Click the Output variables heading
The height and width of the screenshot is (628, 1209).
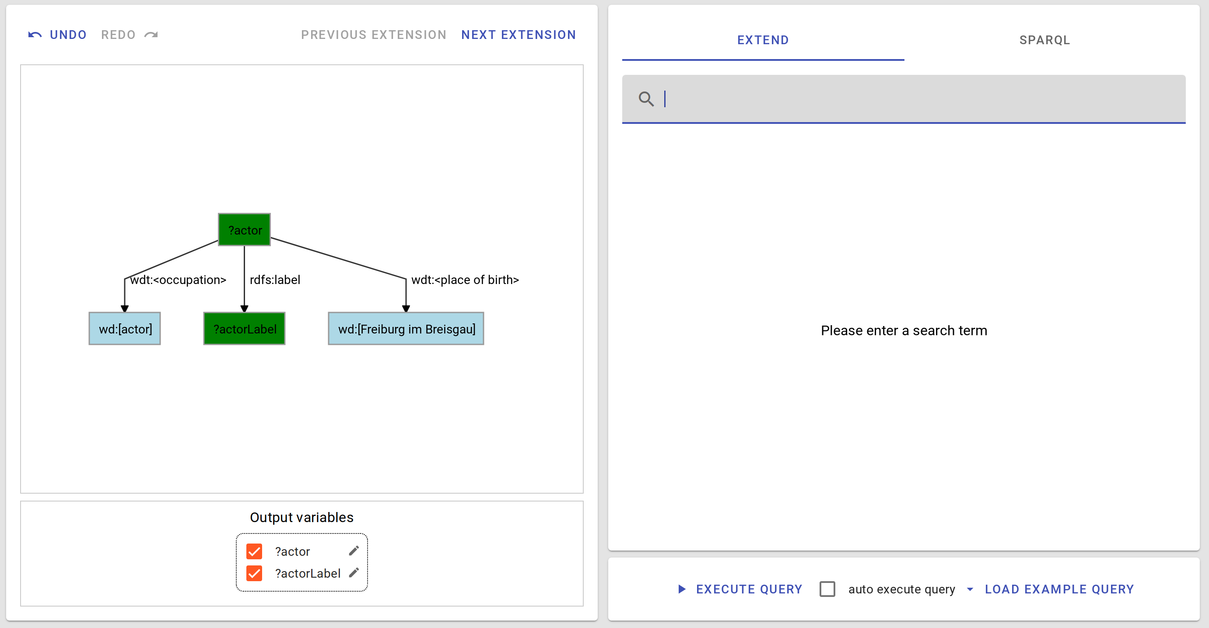[x=302, y=517]
